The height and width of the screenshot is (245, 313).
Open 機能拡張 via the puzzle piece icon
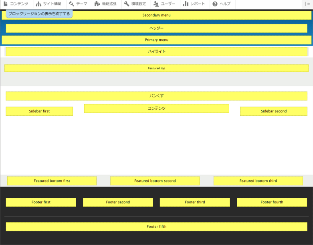(x=97, y=4)
